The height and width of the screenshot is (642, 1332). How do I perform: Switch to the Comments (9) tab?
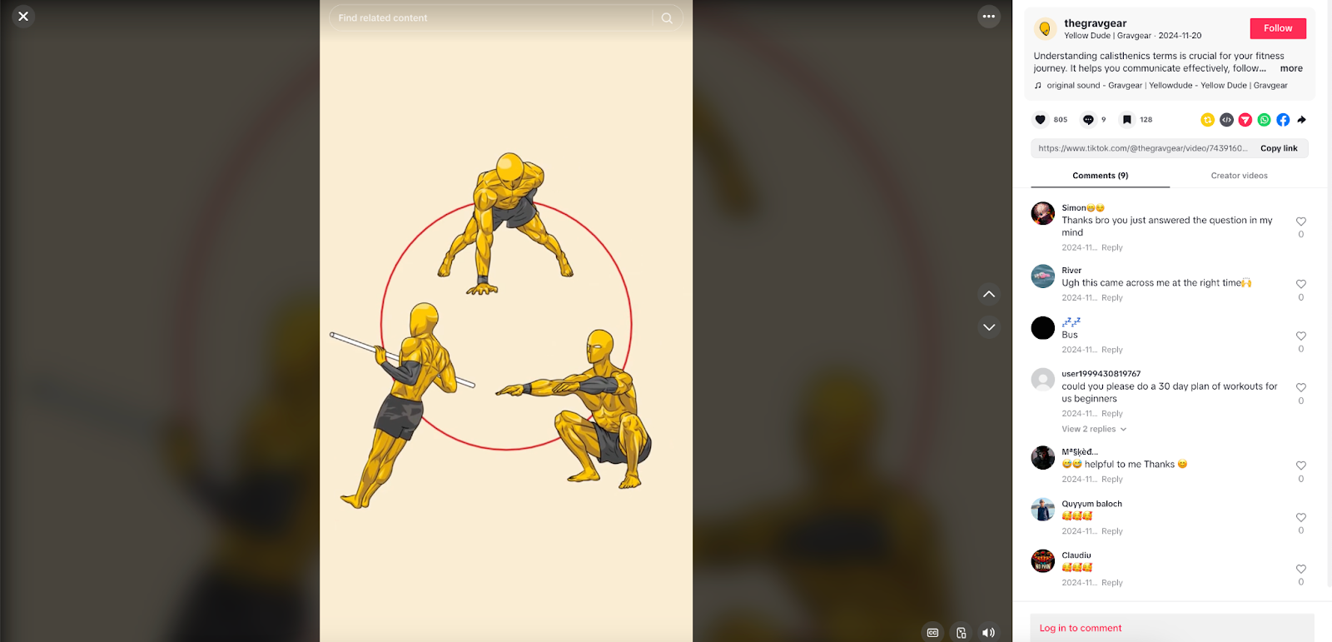click(x=1100, y=176)
